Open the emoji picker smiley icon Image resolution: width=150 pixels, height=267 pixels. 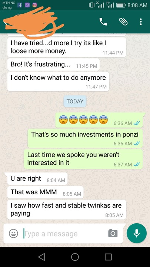[x=13, y=234]
